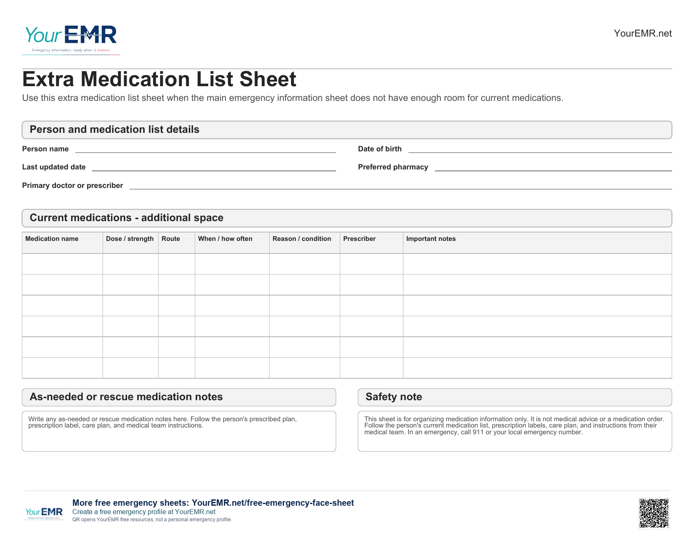
Task: Click the 'Dose / strength' column header
Action: click(x=130, y=243)
